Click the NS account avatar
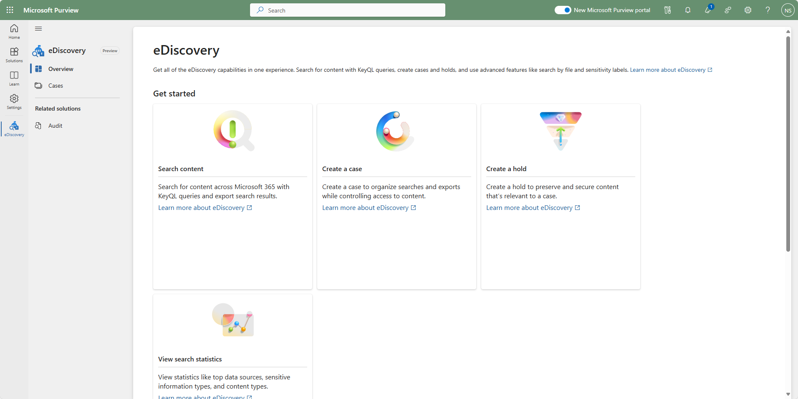798x399 pixels. (788, 10)
